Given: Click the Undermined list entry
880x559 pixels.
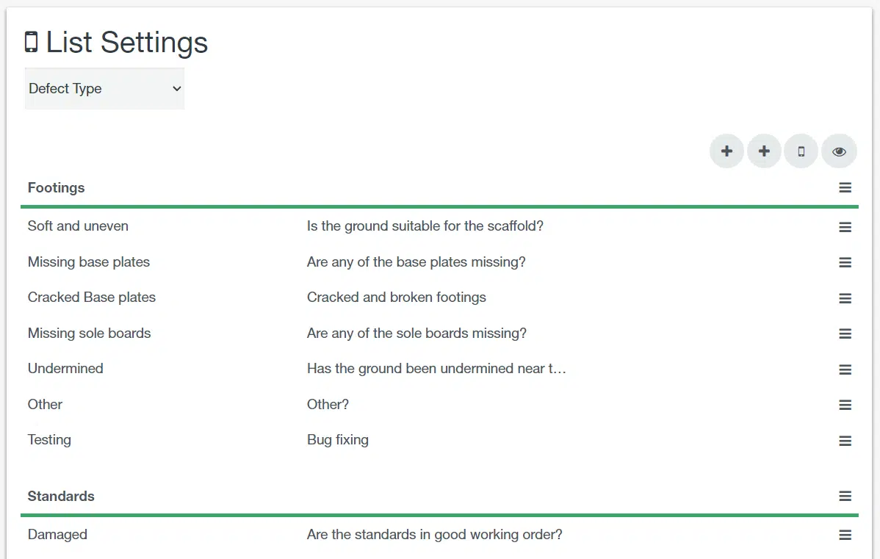Looking at the screenshot, I should [x=65, y=369].
